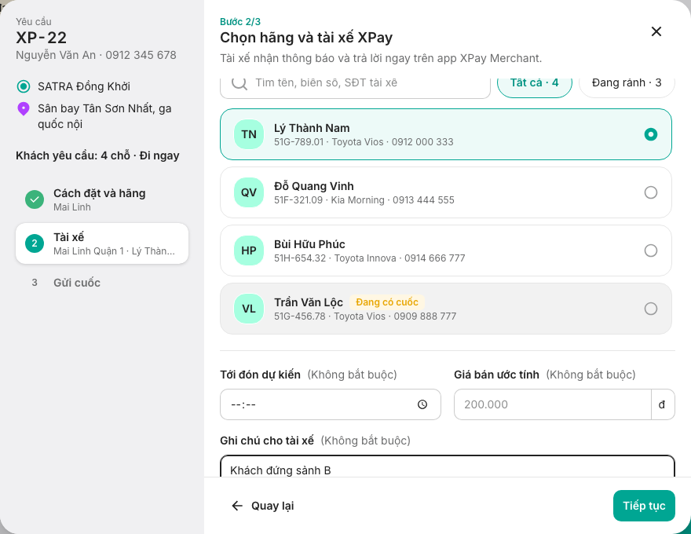Click the pickup location SATRA Đồng Khởi
The height and width of the screenshot is (534, 691).
[x=84, y=86]
